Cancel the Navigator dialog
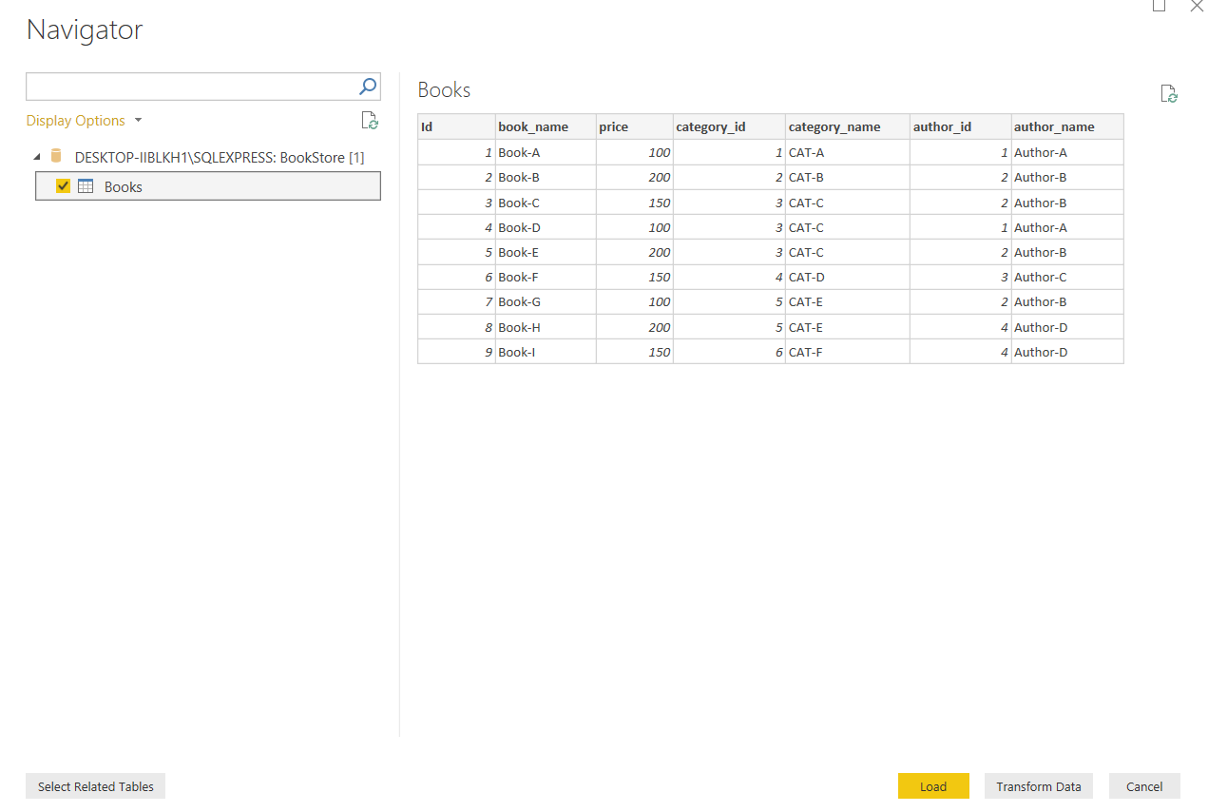The image size is (1208, 812). tap(1144, 786)
